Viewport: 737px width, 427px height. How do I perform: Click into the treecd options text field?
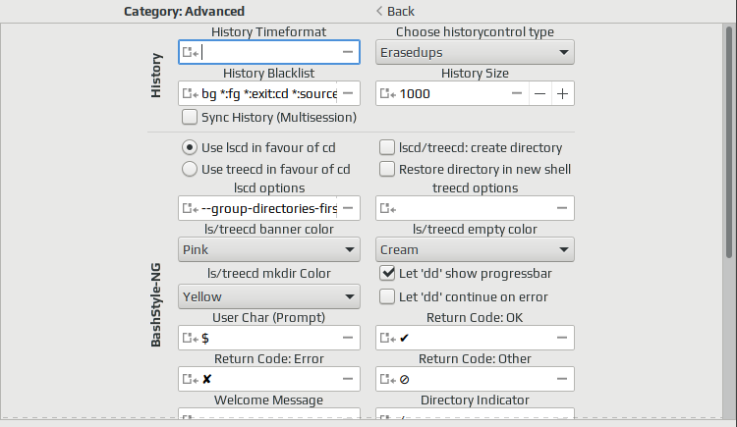tap(475, 208)
